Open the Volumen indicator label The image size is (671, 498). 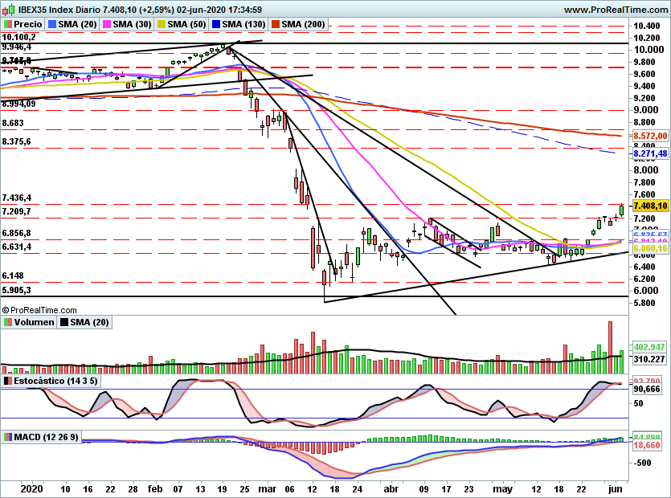(x=35, y=322)
